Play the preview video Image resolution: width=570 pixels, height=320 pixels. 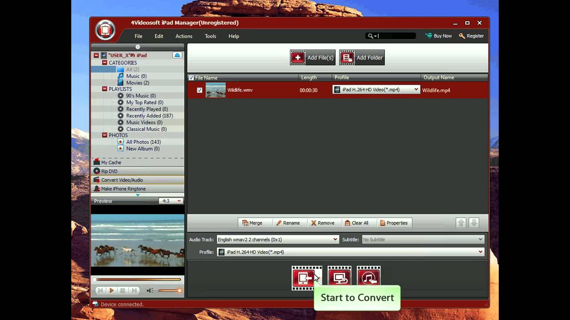tap(111, 291)
